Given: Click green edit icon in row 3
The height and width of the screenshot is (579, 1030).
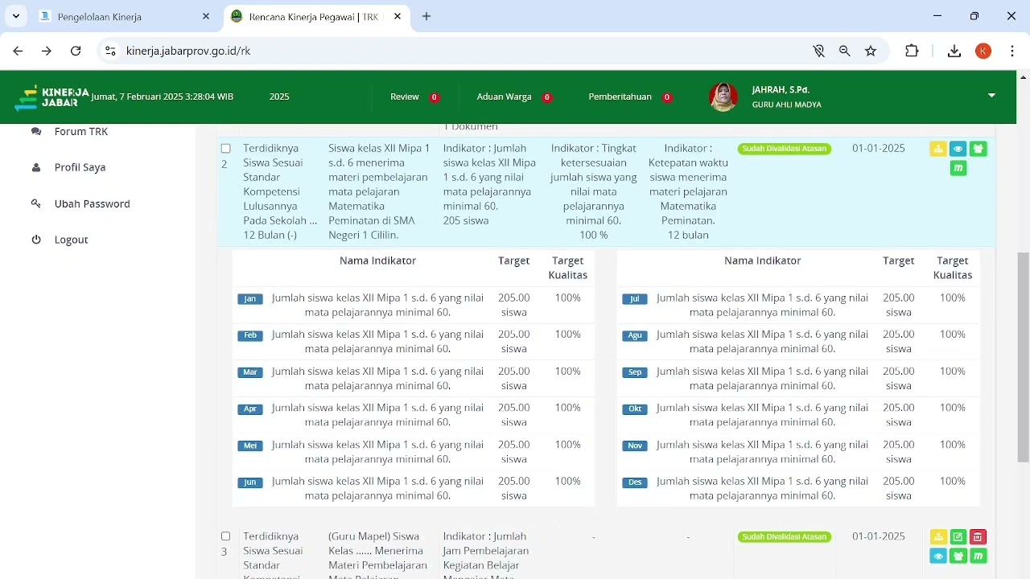Looking at the screenshot, I should coord(958,537).
